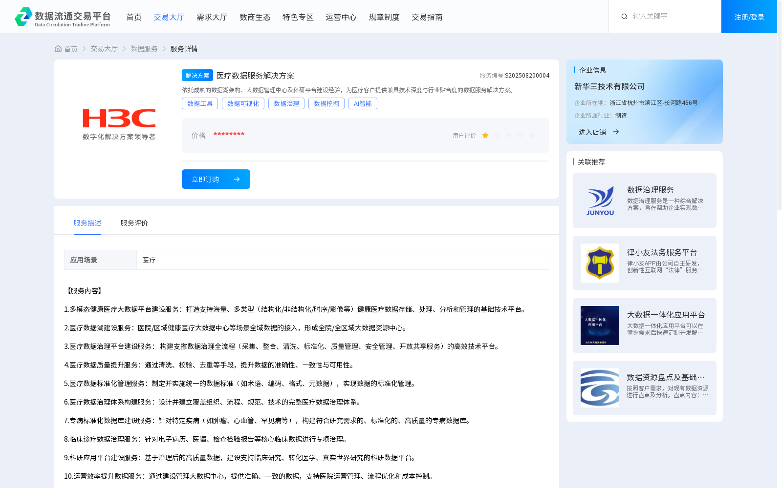
Task: Click the fifth rating star
Action: (x=532, y=136)
